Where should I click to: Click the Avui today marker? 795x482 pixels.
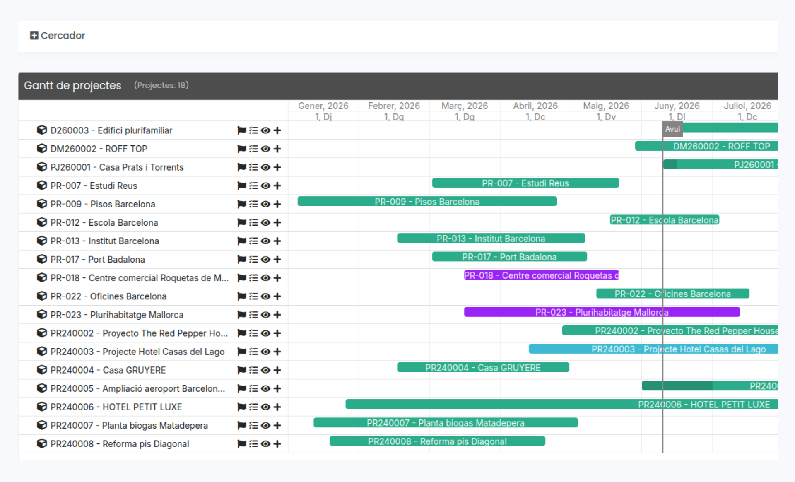(672, 129)
